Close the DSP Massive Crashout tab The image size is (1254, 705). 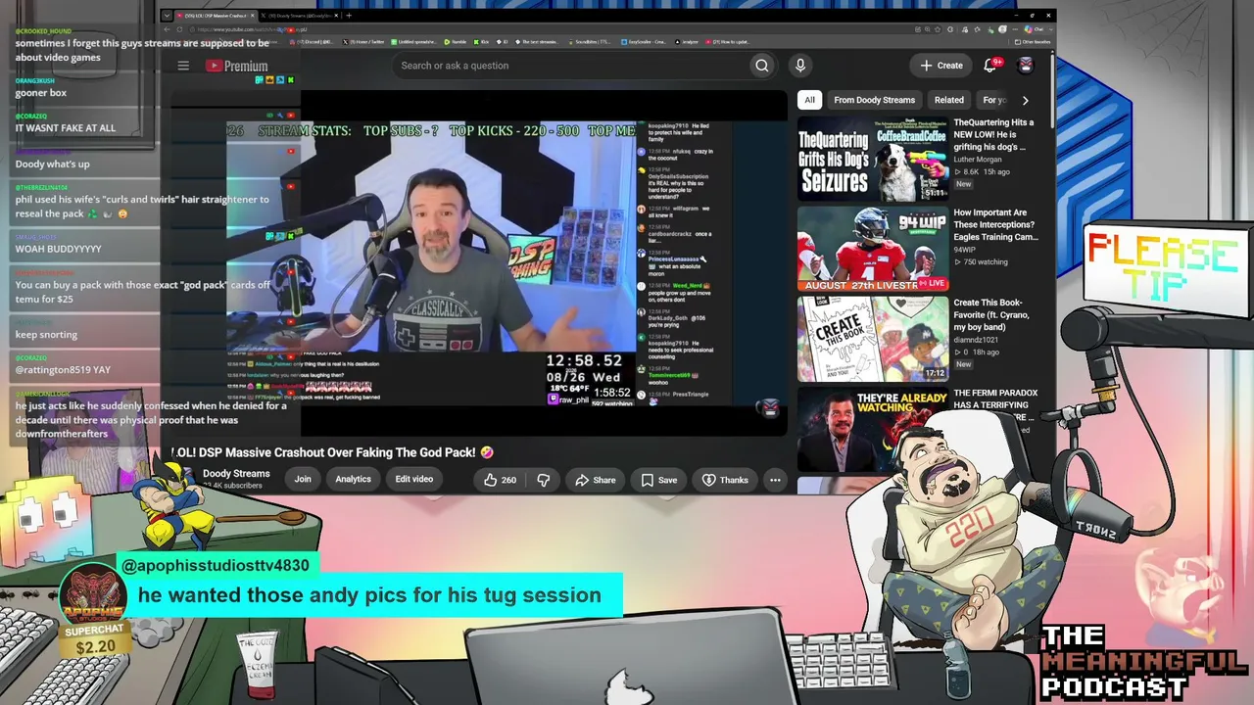click(x=252, y=16)
